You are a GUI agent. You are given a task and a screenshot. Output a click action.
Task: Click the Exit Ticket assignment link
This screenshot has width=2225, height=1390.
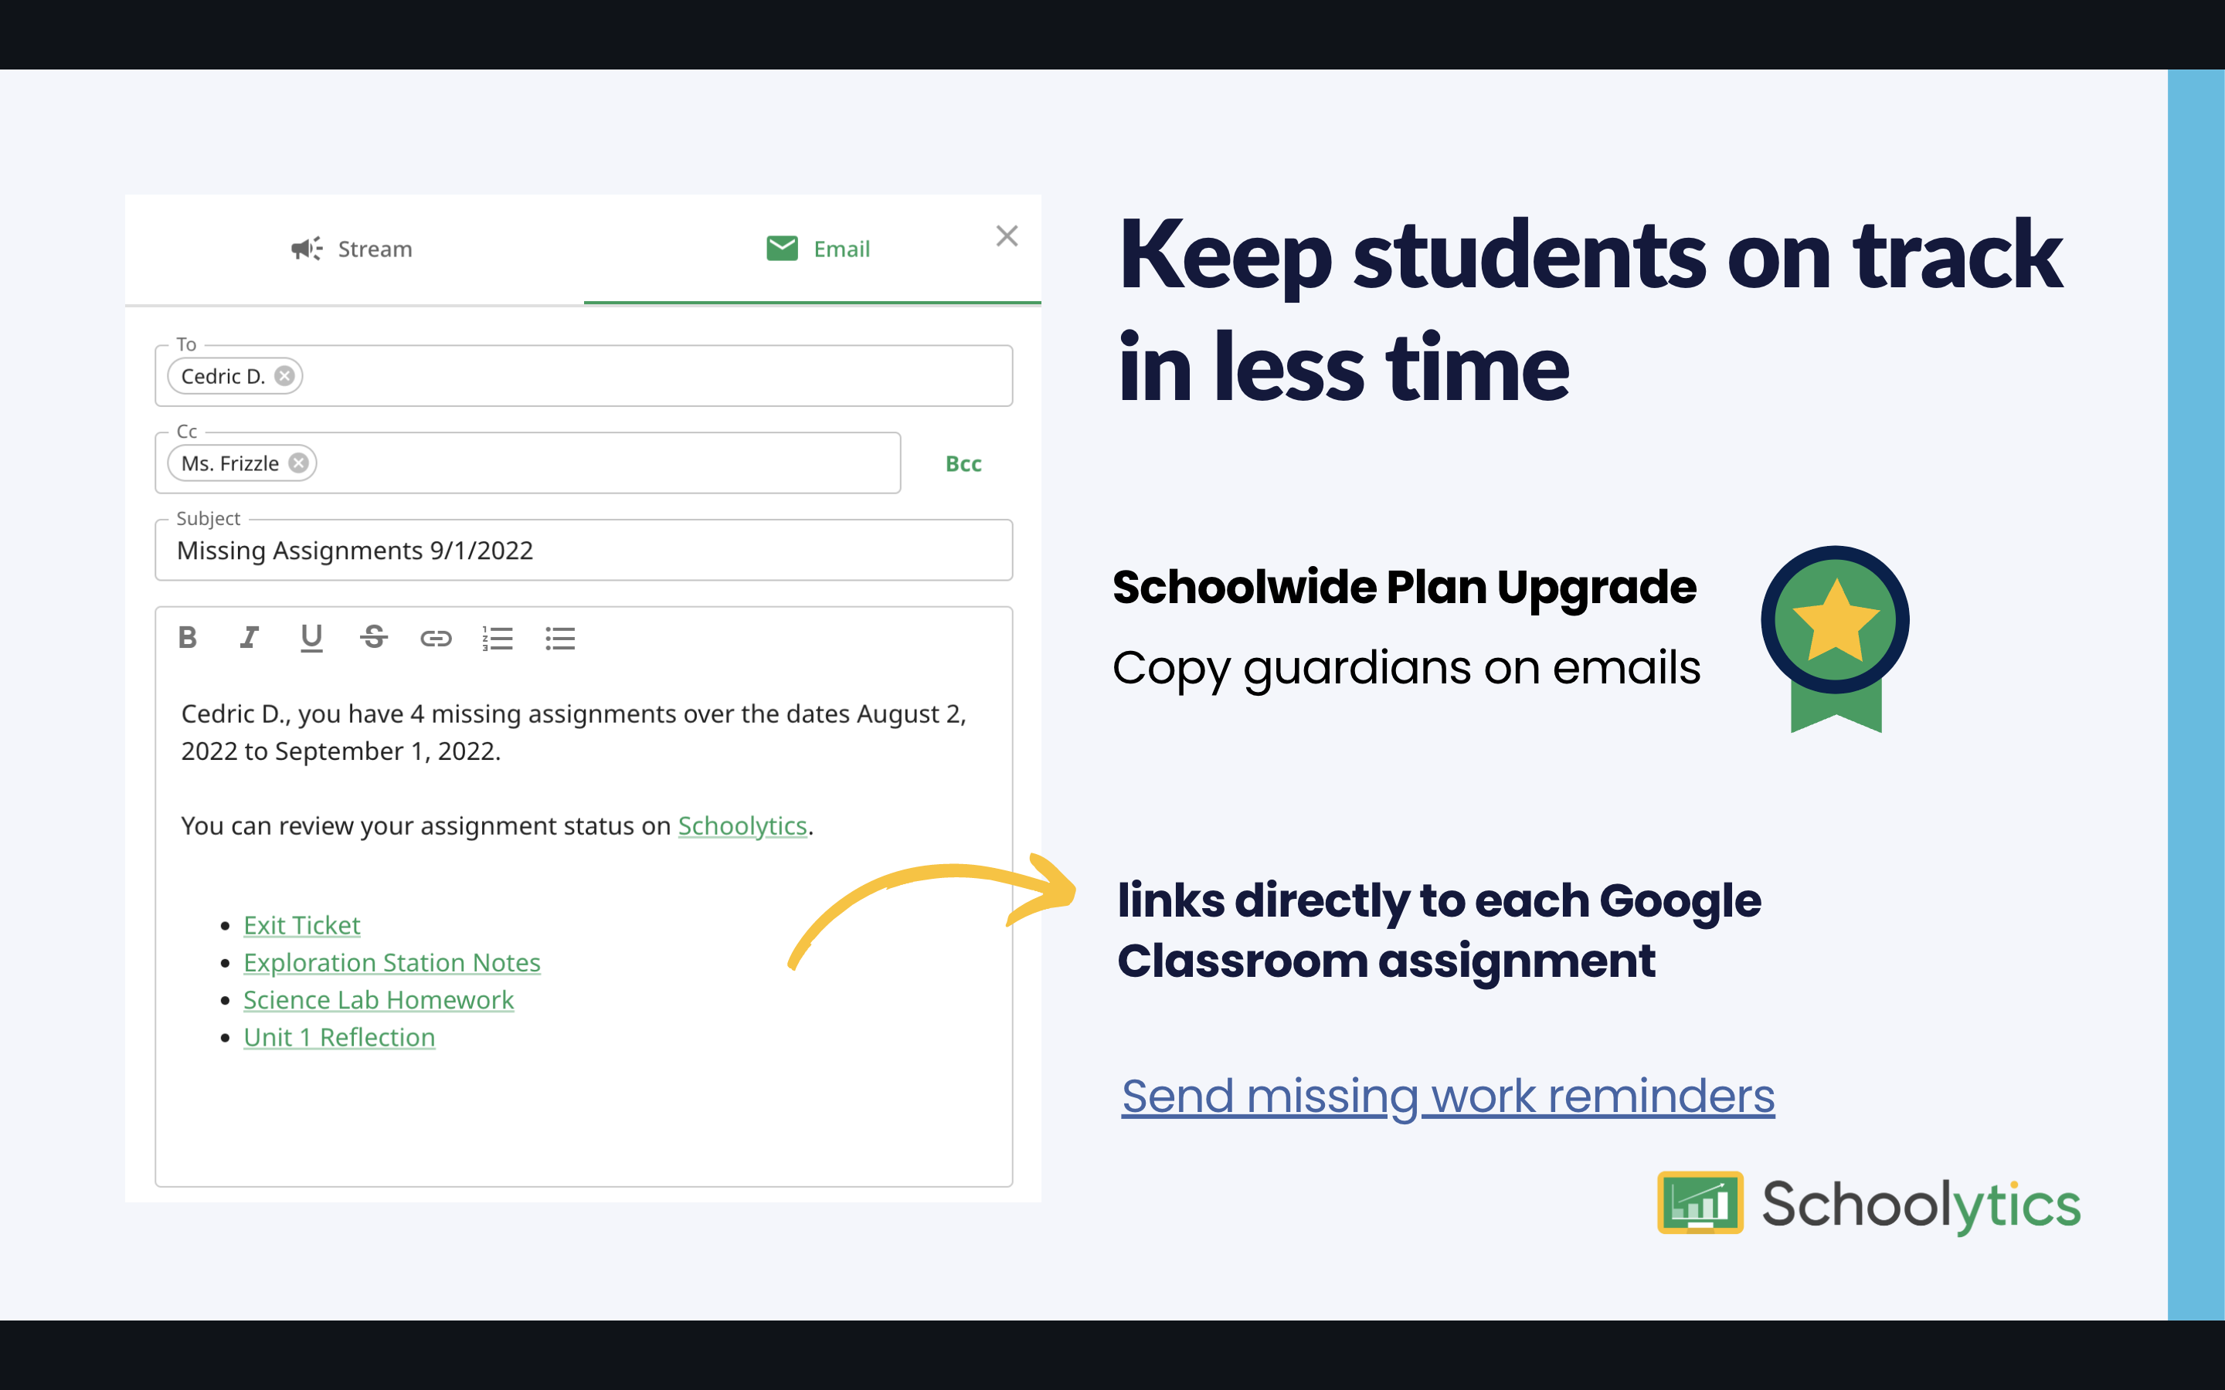pyautogui.click(x=303, y=924)
